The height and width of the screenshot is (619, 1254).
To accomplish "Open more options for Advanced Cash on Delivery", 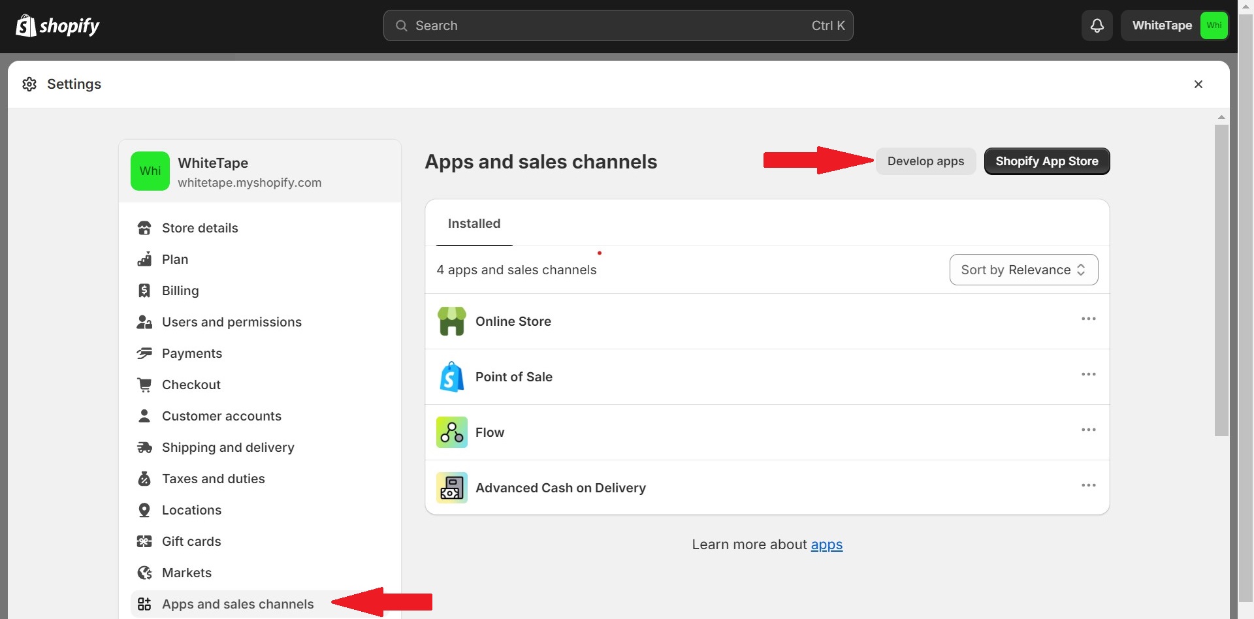I will pos(1088,485).
